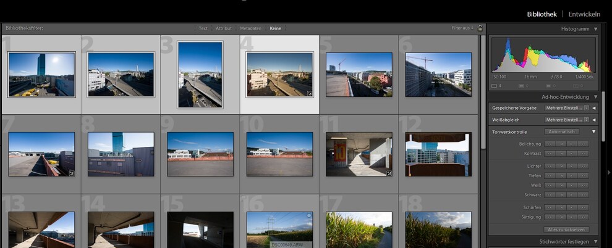Toggle quick collection circle on thumbnail 16
612x248 pixels.
(x=309, y=215)
